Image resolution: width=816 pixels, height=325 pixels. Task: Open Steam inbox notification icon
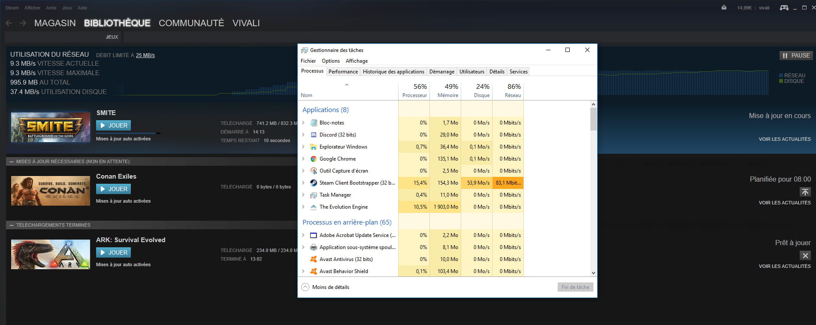[724, 7]
